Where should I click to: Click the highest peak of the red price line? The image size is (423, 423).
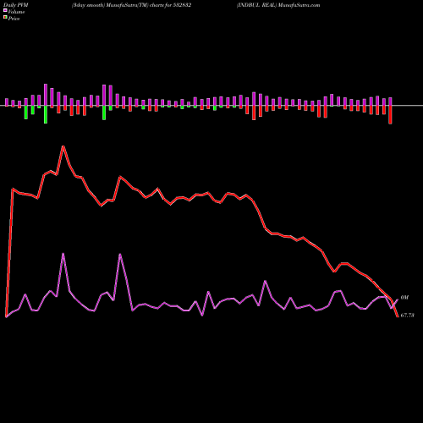[x=63, y=146]
